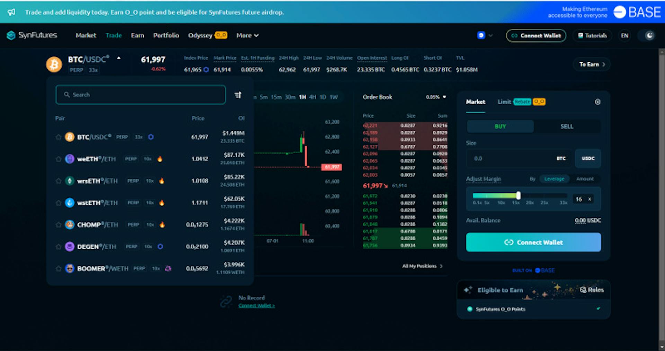
Task: Switch to the Market order tab
Action: [476, 102]
